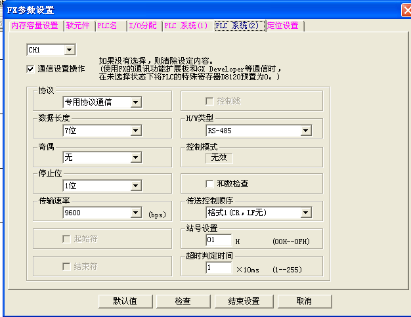The width and height of the screenshot is (411, 317).
Task: Toggle the 通信设置操作 checkbox
Action: tap(30, 68)
